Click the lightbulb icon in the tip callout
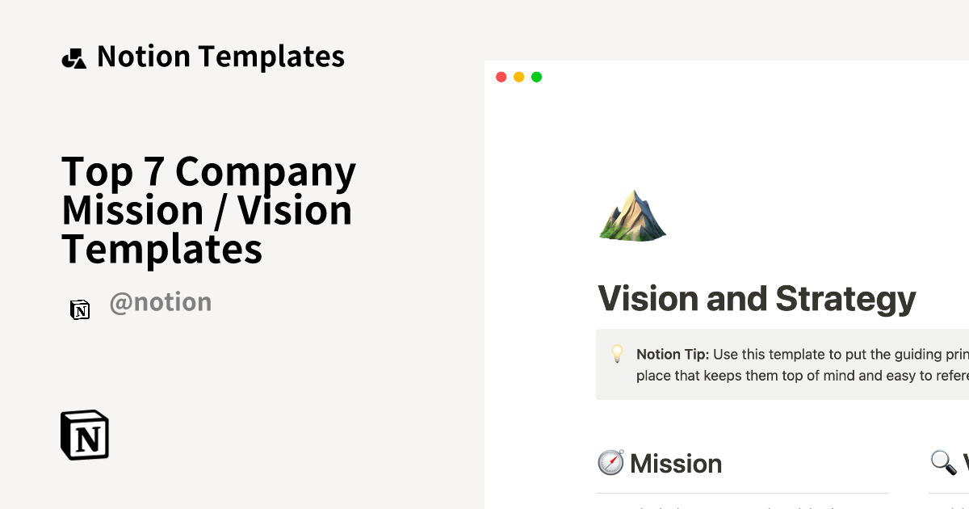969x509 pixels. [x=617, y=354]
